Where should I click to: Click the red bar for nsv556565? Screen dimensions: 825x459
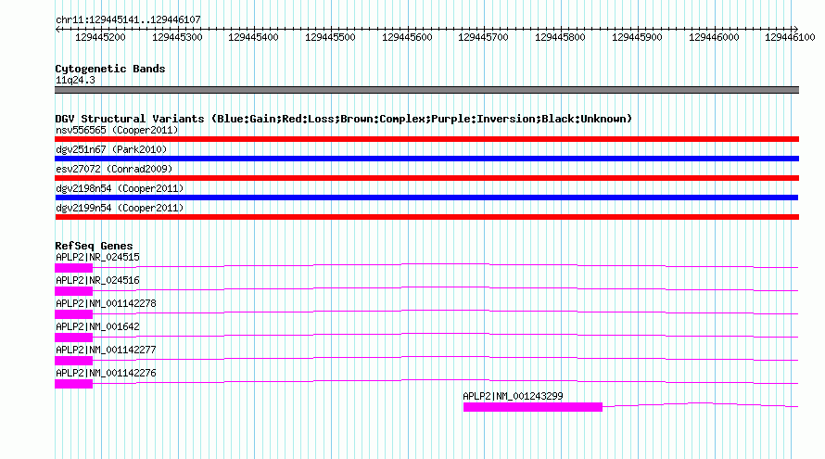click(x=426, y=139)
